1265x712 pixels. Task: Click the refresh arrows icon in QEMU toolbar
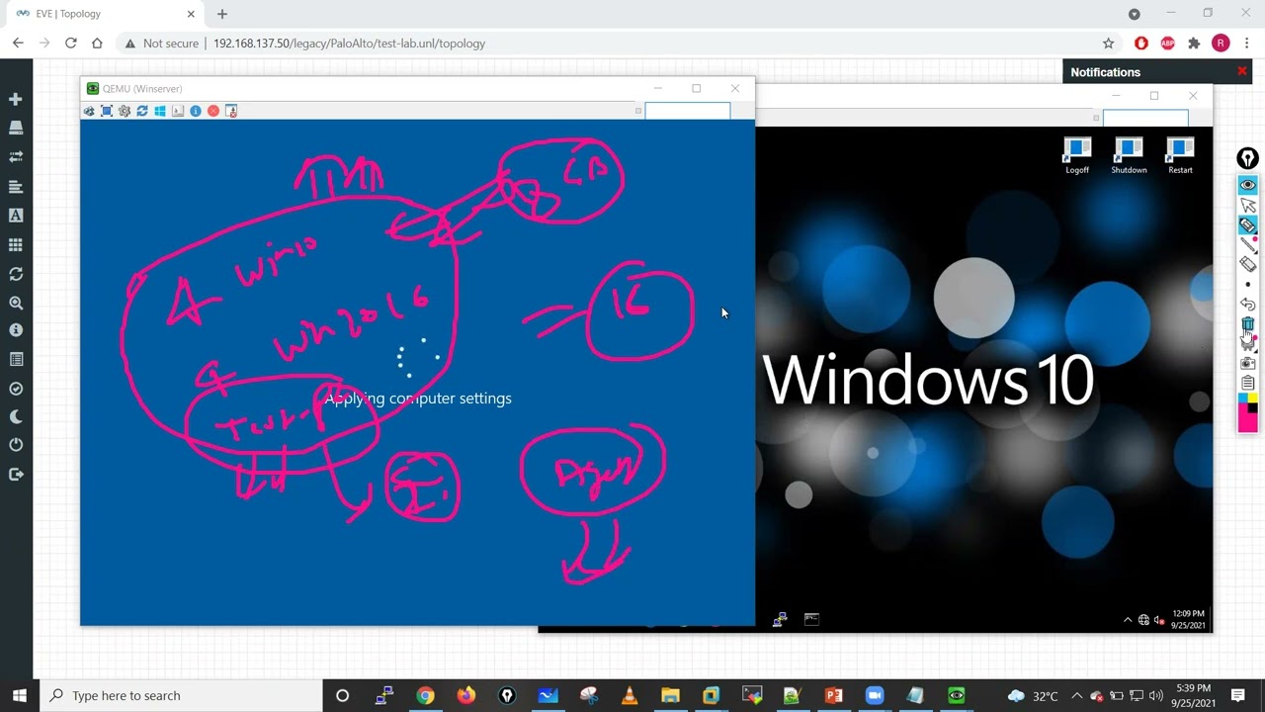[x=142, y=111]
